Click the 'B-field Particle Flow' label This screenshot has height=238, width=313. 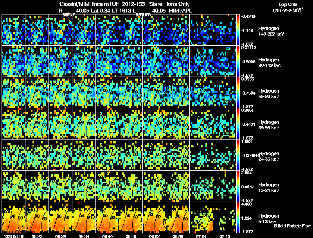click(292, 226)
